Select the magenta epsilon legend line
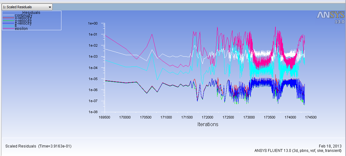346x156 pixels. point(9,29)
